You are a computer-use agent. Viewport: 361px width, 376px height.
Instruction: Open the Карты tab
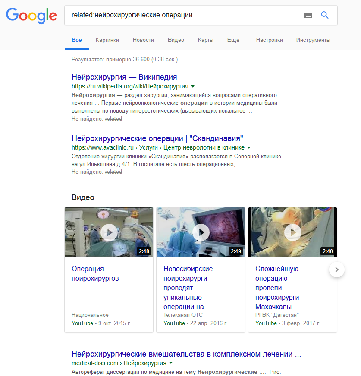point(206,40)
